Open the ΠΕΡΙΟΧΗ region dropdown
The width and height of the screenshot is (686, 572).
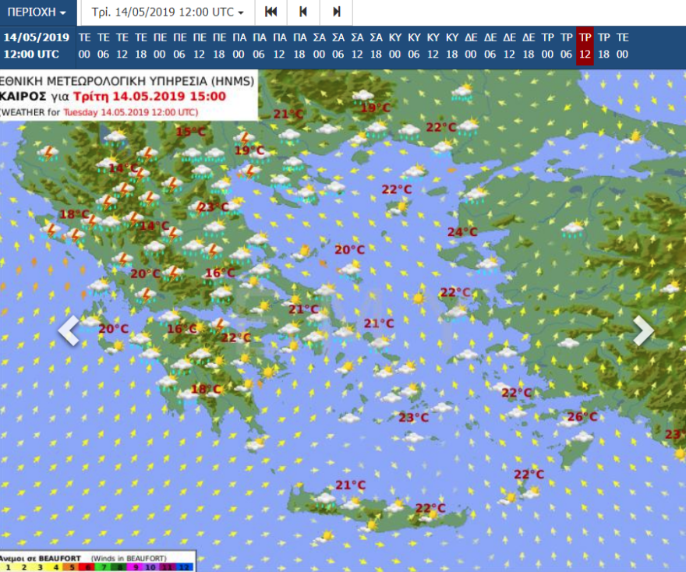click(x=37, y=12)
